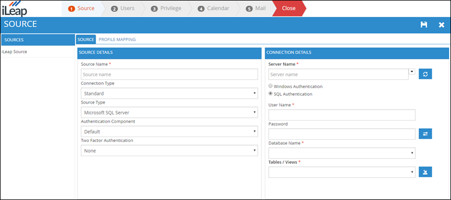
Task: Select SQL Authentication radio button
Action: click(270, 94)
